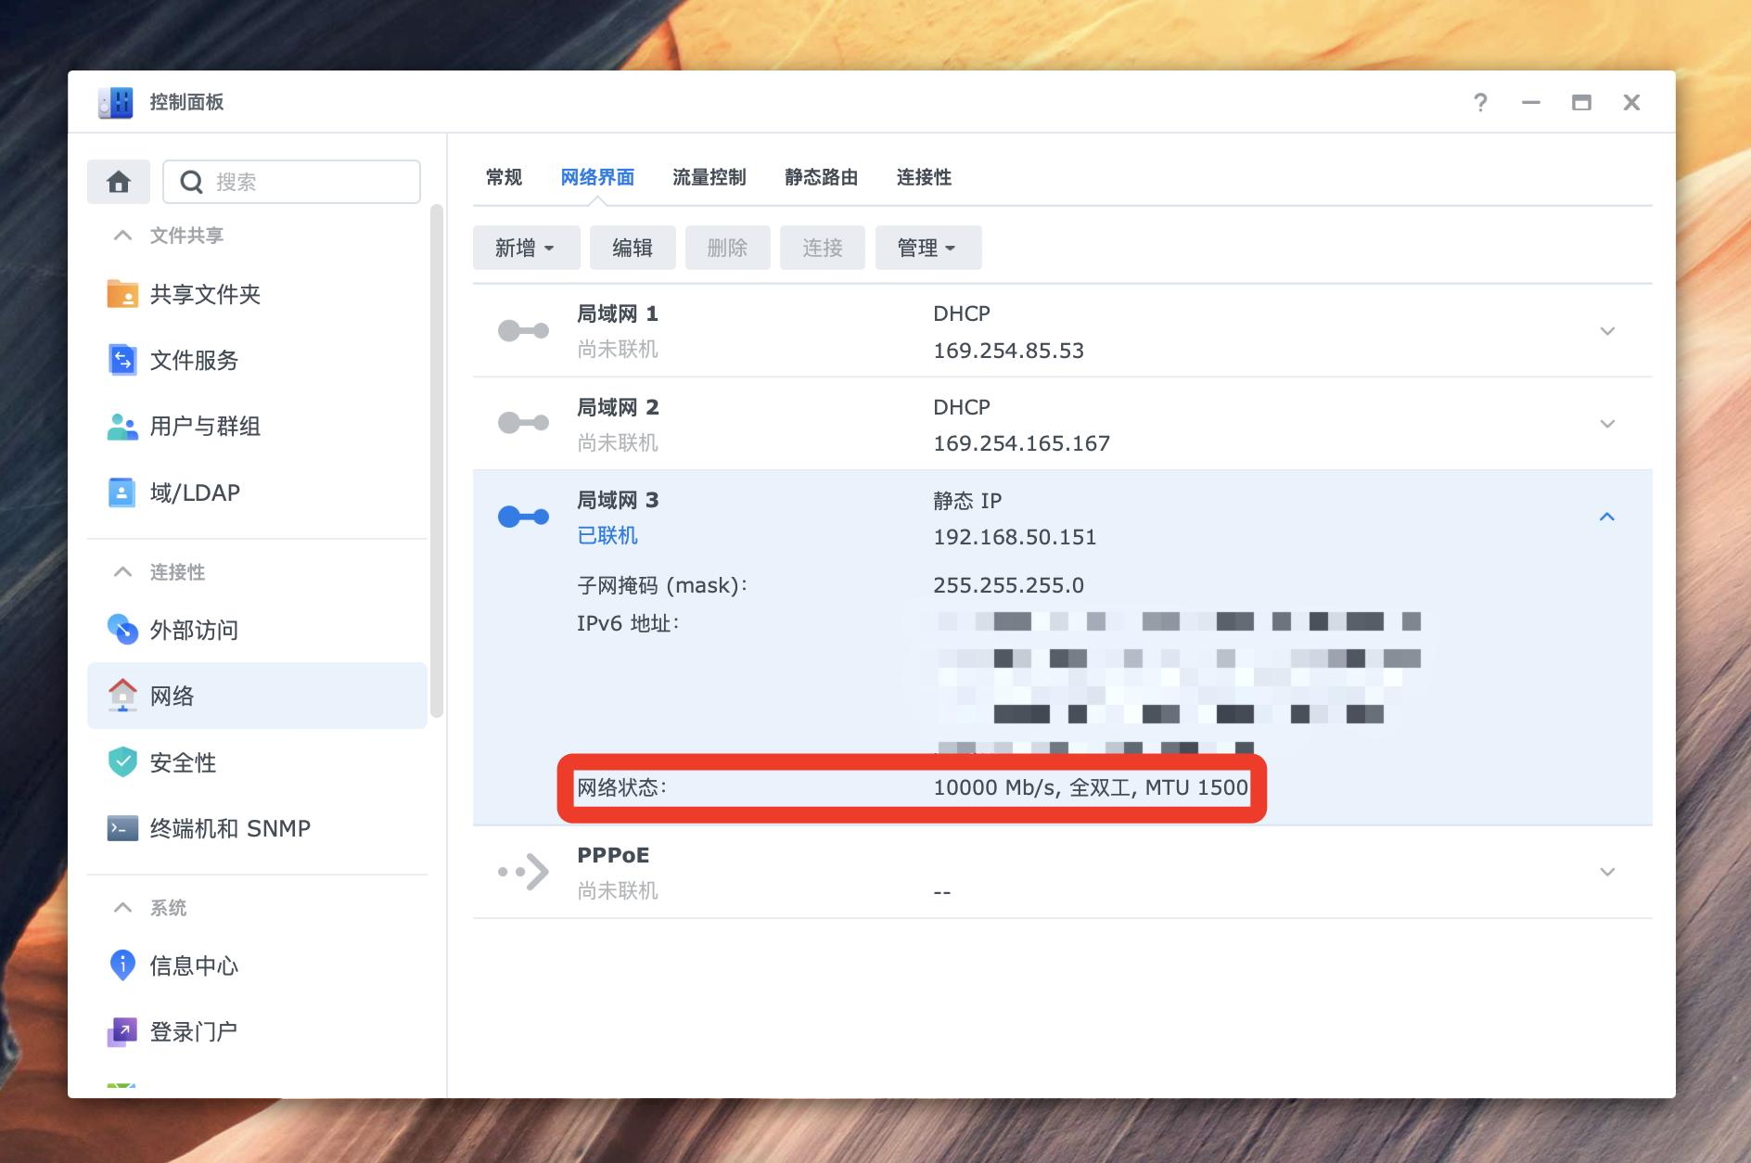The image size is (1751, 1163).
Task: Click the 域/LDAP sidebar icon
Action: pos(121,492)
